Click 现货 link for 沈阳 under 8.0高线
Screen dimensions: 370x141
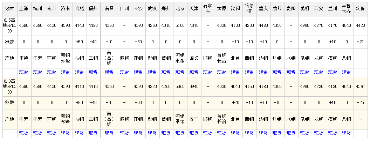(235, 133)
